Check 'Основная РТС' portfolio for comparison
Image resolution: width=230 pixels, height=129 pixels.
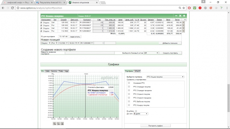click(129, 83)
